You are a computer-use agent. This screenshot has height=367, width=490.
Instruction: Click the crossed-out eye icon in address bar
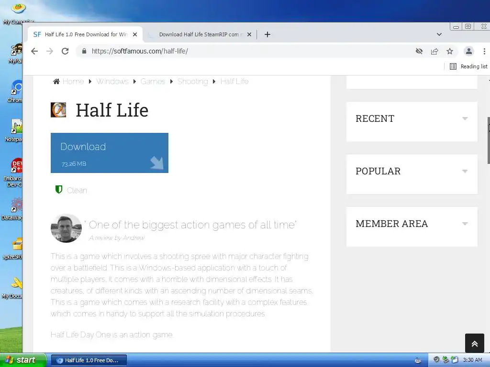pyautogui.click(x=419, y=51)
